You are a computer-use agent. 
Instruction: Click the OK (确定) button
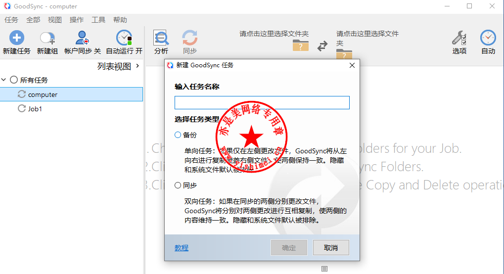pos(289,248)
